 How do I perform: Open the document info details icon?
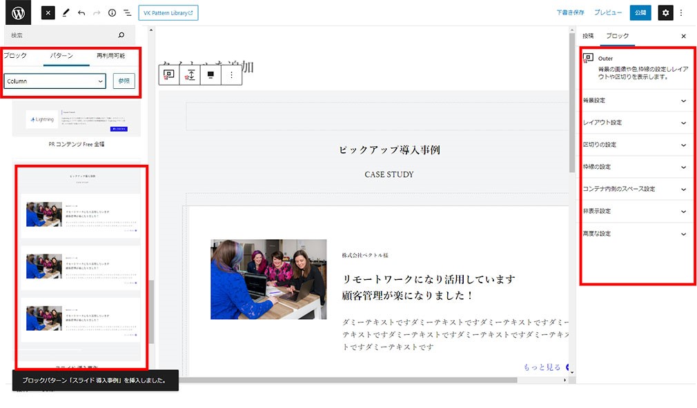pyautogui.click(x=112, y=12)
